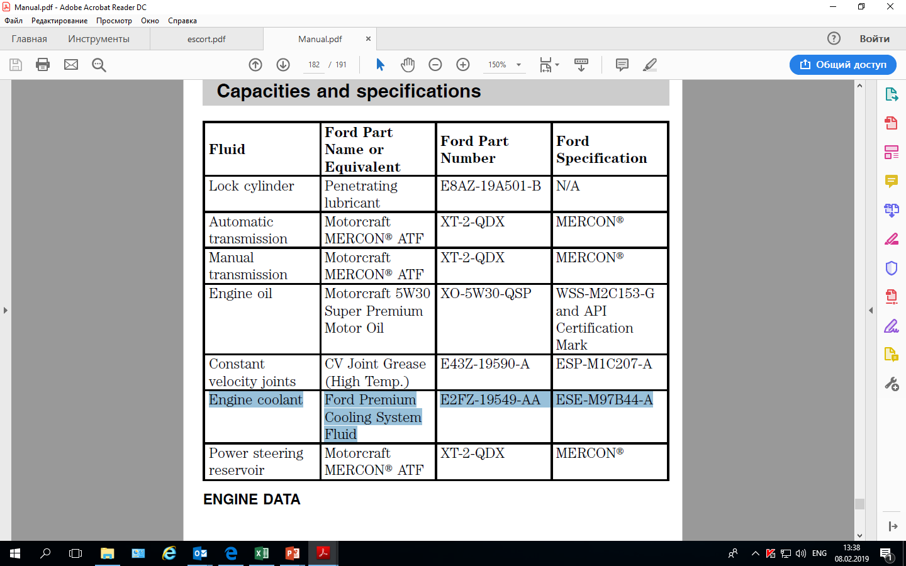Send file by email envelope icon

[71, 65]
